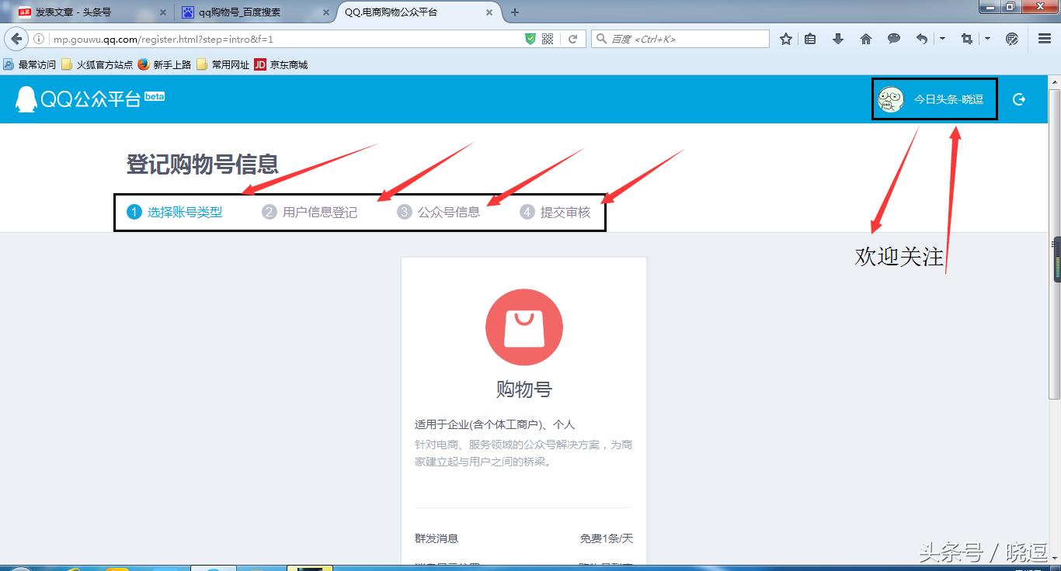Image resolution: width=1061 pixels, height=571 pixels.
Task: Select the bookmark star icon
Action: click(788, 38)
